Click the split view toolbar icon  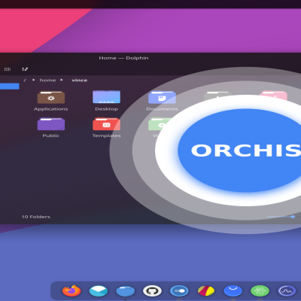point(25,69)
